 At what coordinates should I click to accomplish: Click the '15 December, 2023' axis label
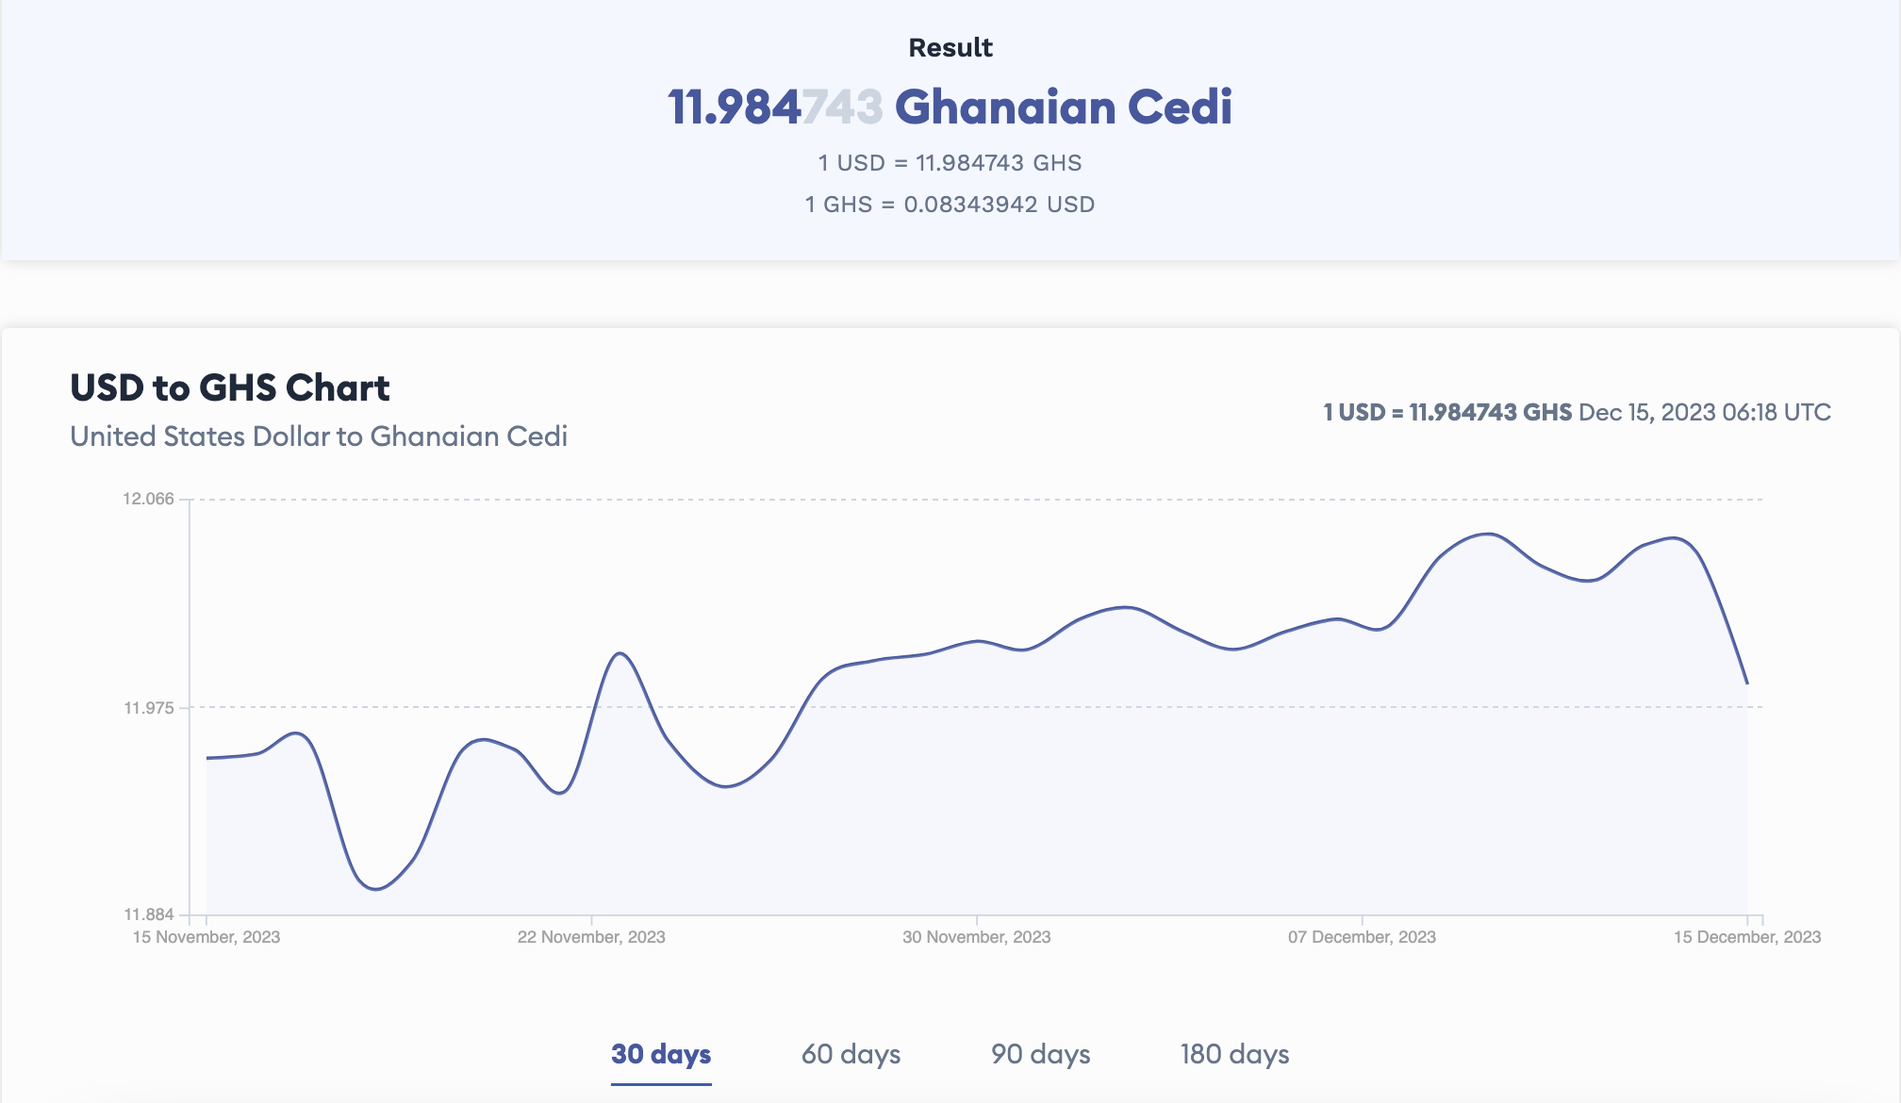click(1746, 937)
